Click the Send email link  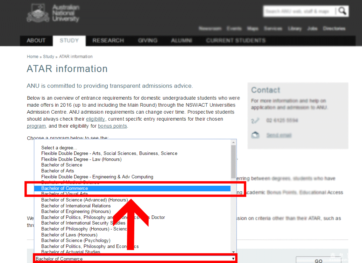point(279,135)
